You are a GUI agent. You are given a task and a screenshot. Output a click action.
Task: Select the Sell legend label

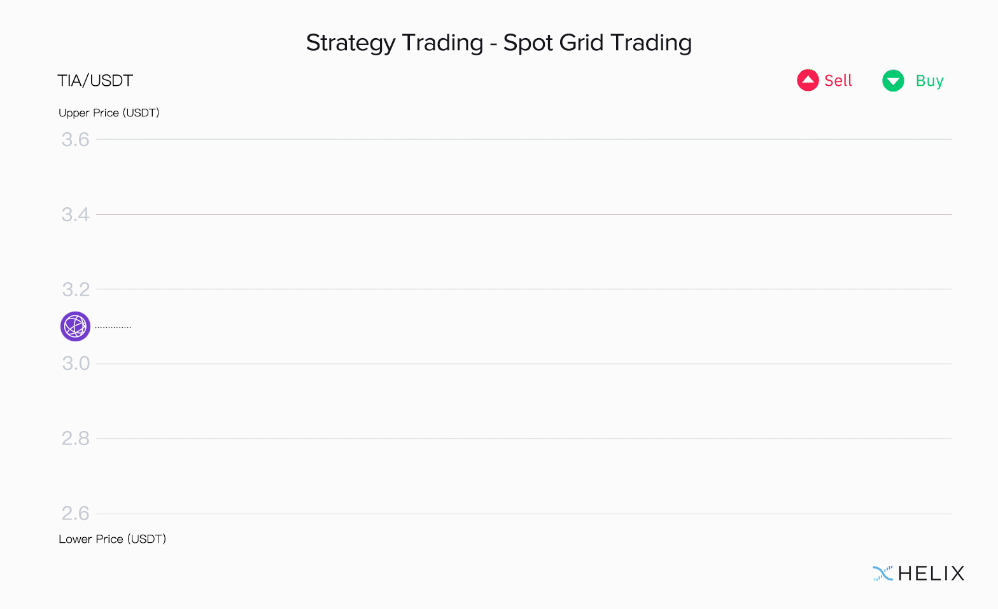click(x=838, y=81)
